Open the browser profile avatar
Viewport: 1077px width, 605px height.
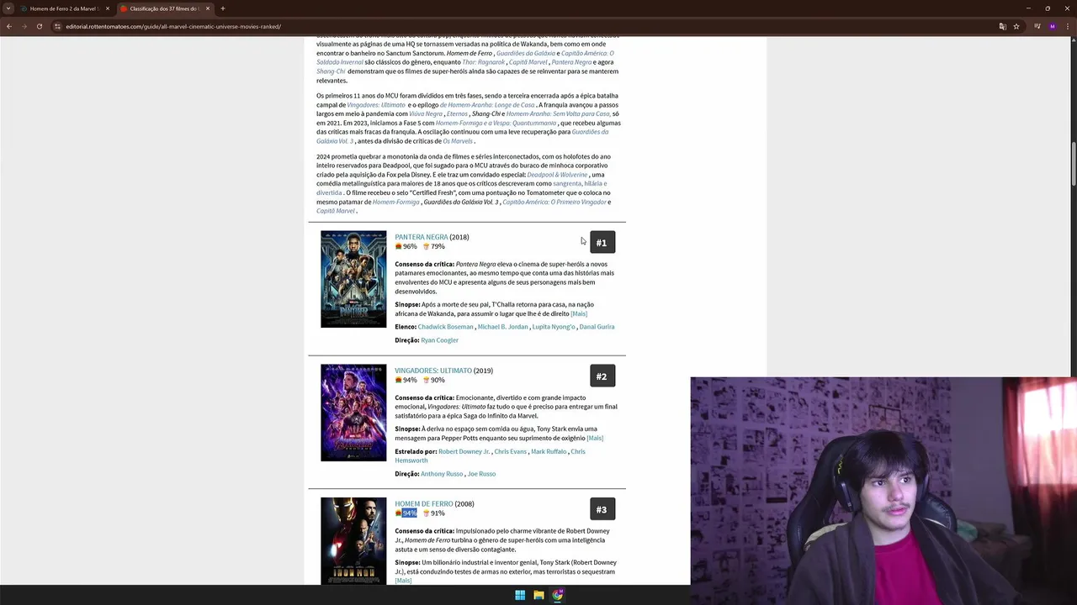click(x=1052, y=26)
